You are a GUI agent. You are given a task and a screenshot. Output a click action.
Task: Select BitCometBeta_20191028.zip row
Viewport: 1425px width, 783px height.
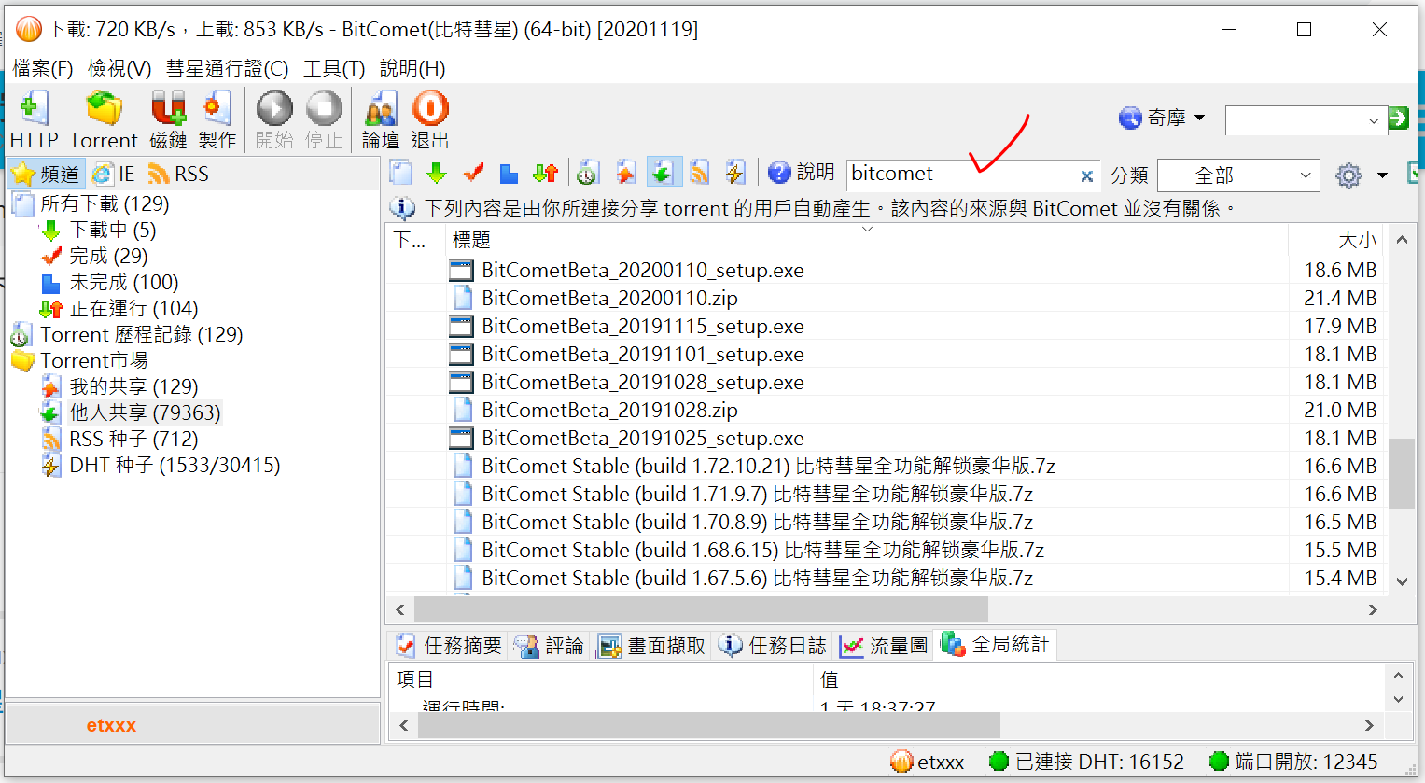point(885,410)
